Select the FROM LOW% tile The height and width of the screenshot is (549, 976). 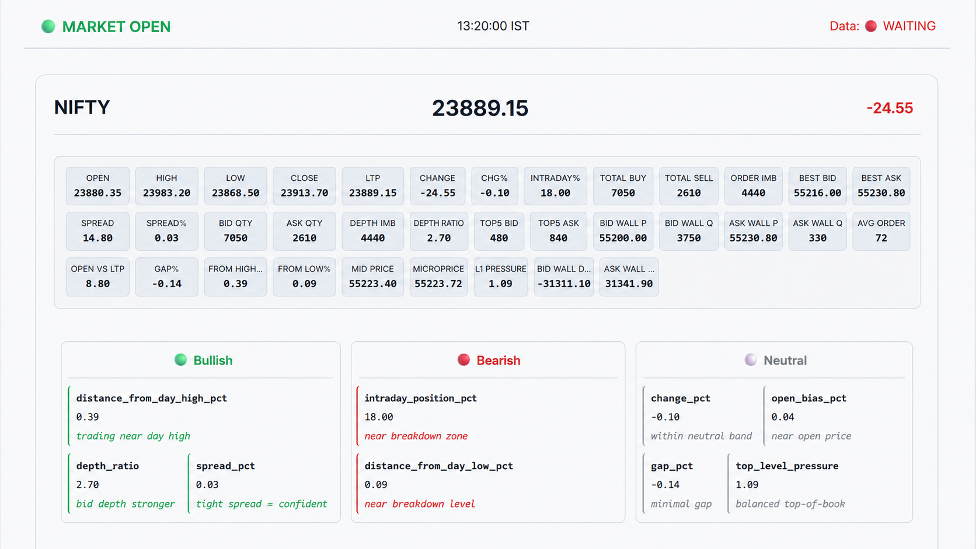coord(304,277)
